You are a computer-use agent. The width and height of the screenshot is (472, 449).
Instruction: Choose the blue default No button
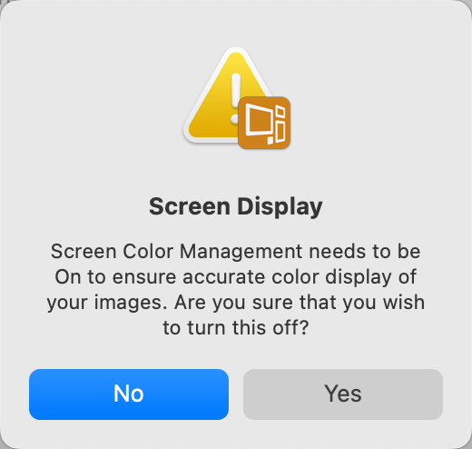point(129,394)
